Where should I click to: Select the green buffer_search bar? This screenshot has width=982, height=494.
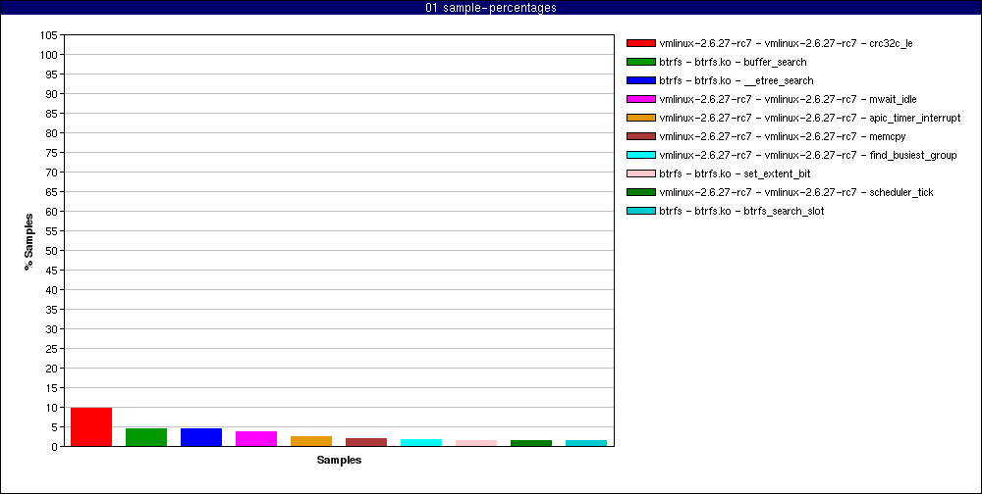(x=146, y=437)
